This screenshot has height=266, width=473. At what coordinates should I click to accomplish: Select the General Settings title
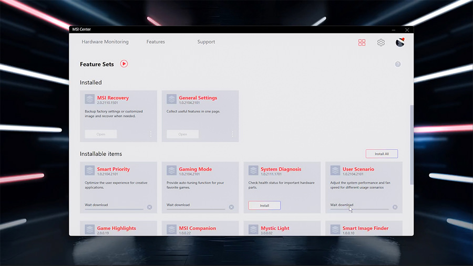click(198, 98)
